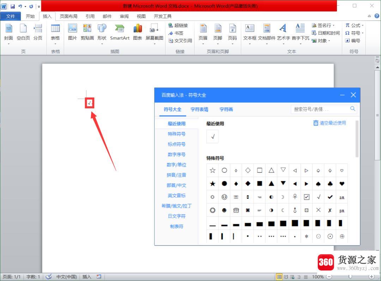This screenshot has width=381, height=281.
Task: Open the File (文件) tab
Action: (11, 16)
